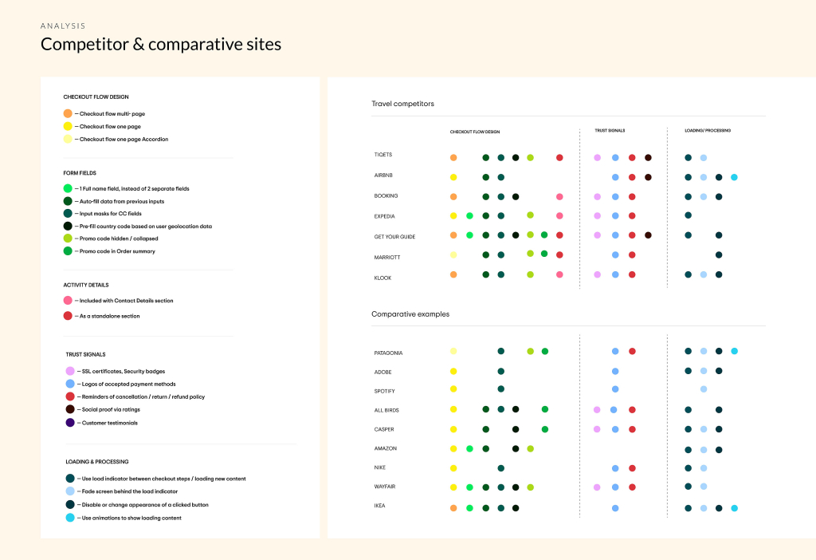Select the yellow dot in the SPOTIFY row
This screenshot has height=560, width=816.
453,389
